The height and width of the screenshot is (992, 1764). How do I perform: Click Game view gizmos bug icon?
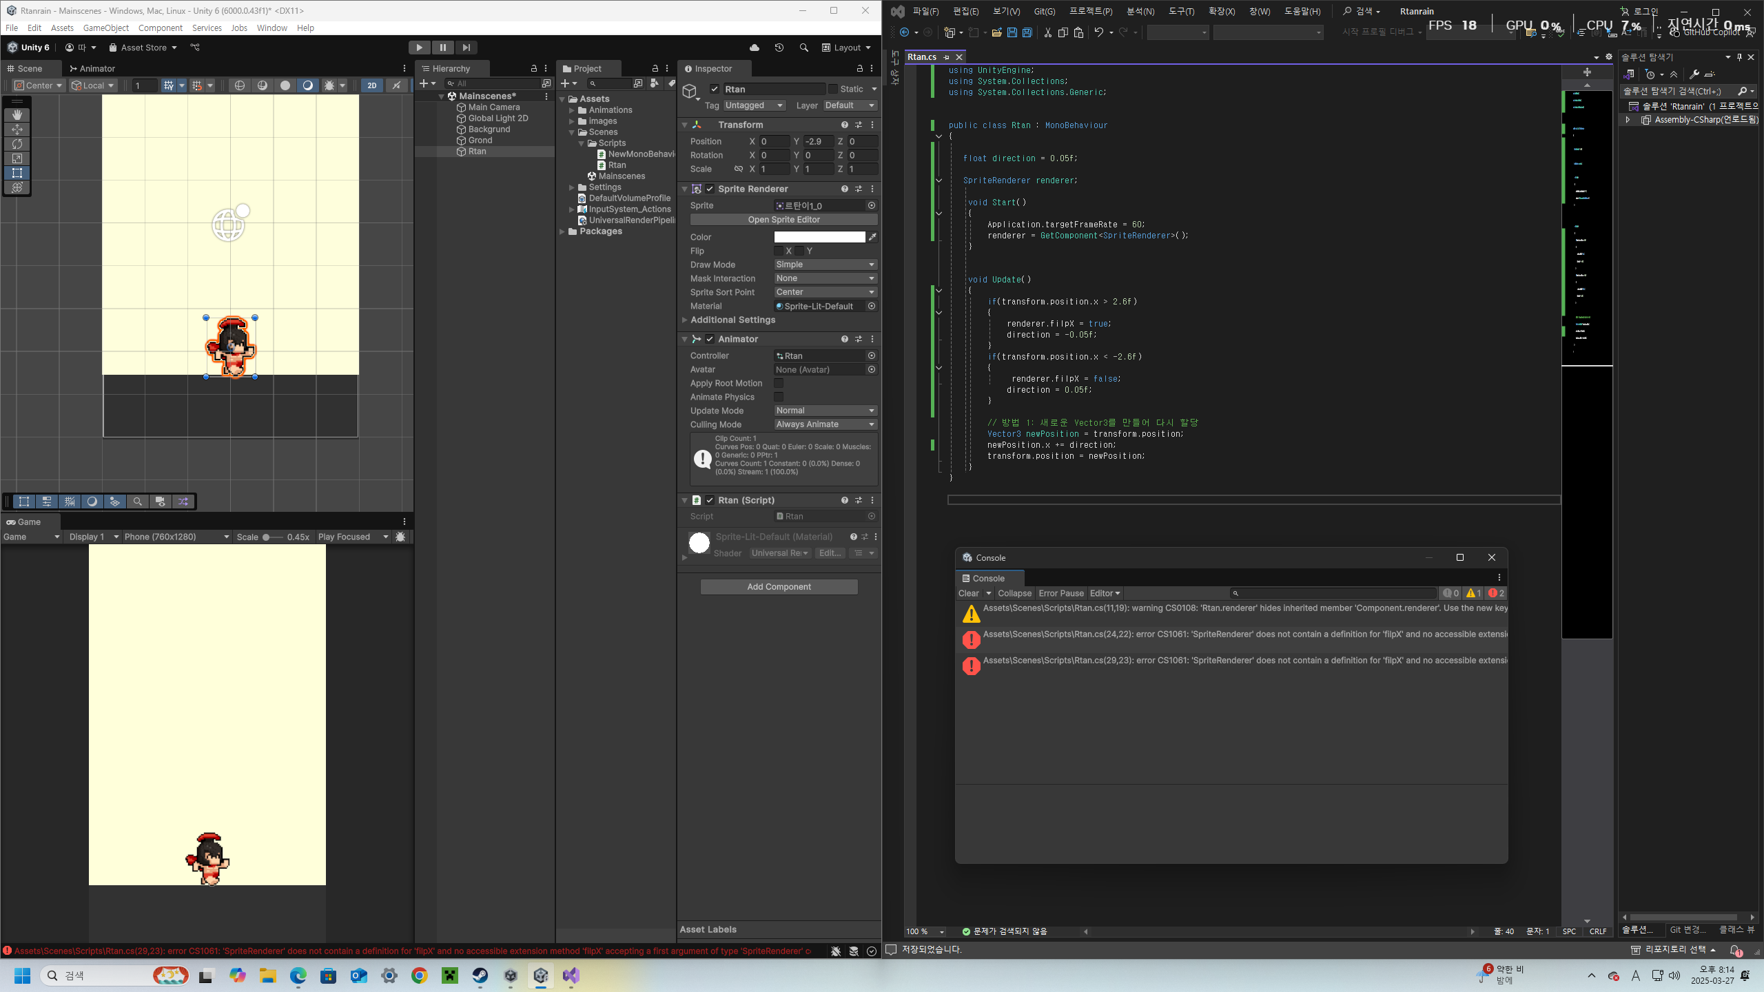click(x=401, y=537)
